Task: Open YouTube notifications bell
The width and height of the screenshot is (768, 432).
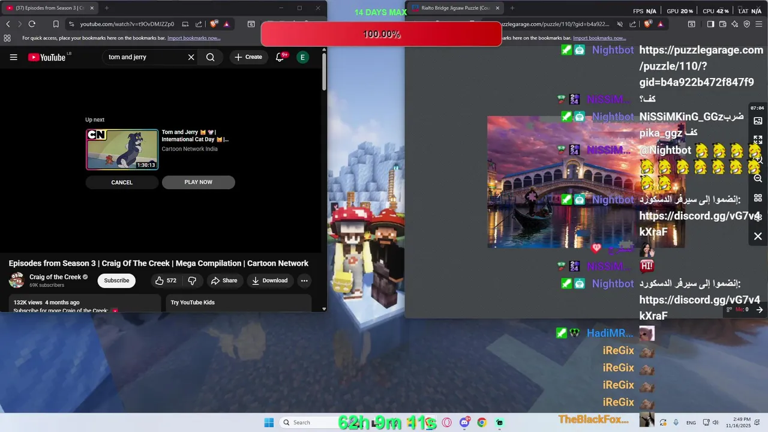Action: pyautogui.click(x=280, y=57)
